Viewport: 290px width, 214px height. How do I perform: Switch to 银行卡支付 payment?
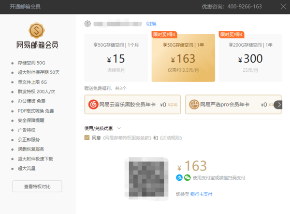click(x=202, y=194)
